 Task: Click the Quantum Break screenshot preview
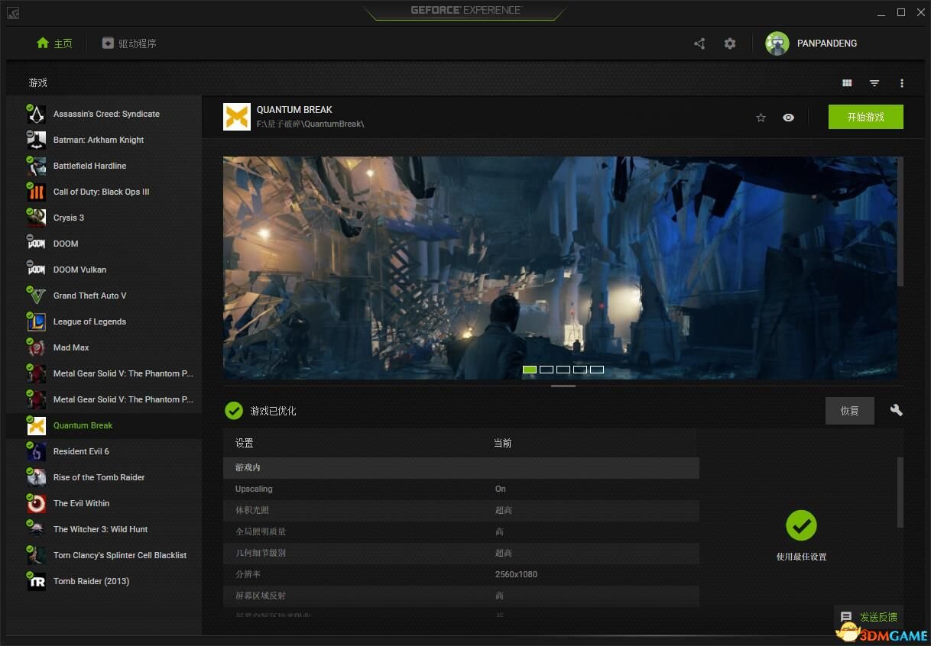[x=560, y=267]
